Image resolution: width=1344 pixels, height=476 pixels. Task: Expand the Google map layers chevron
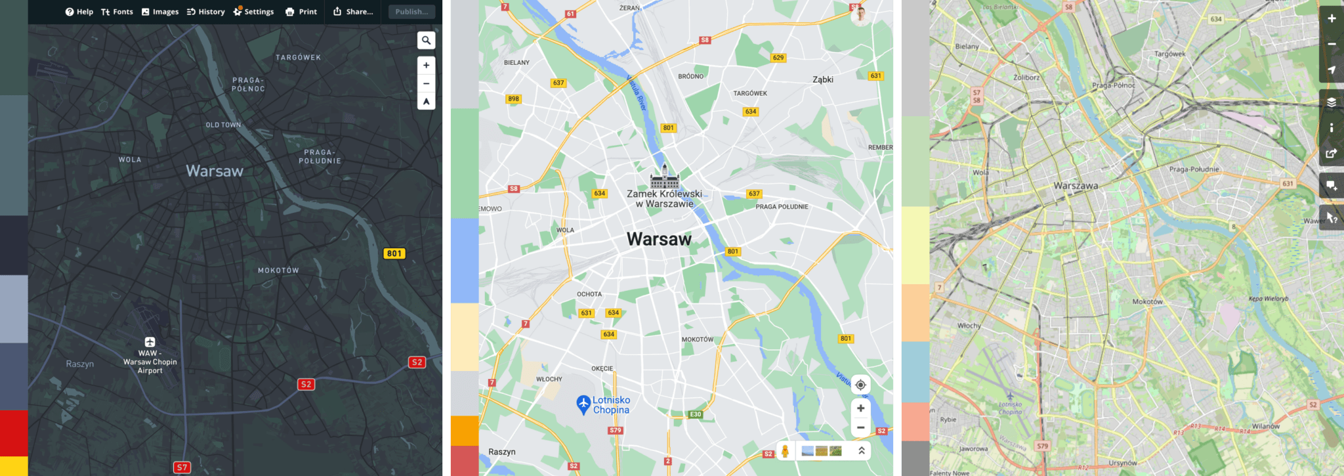pyautogui.click(x=861, y=451)
